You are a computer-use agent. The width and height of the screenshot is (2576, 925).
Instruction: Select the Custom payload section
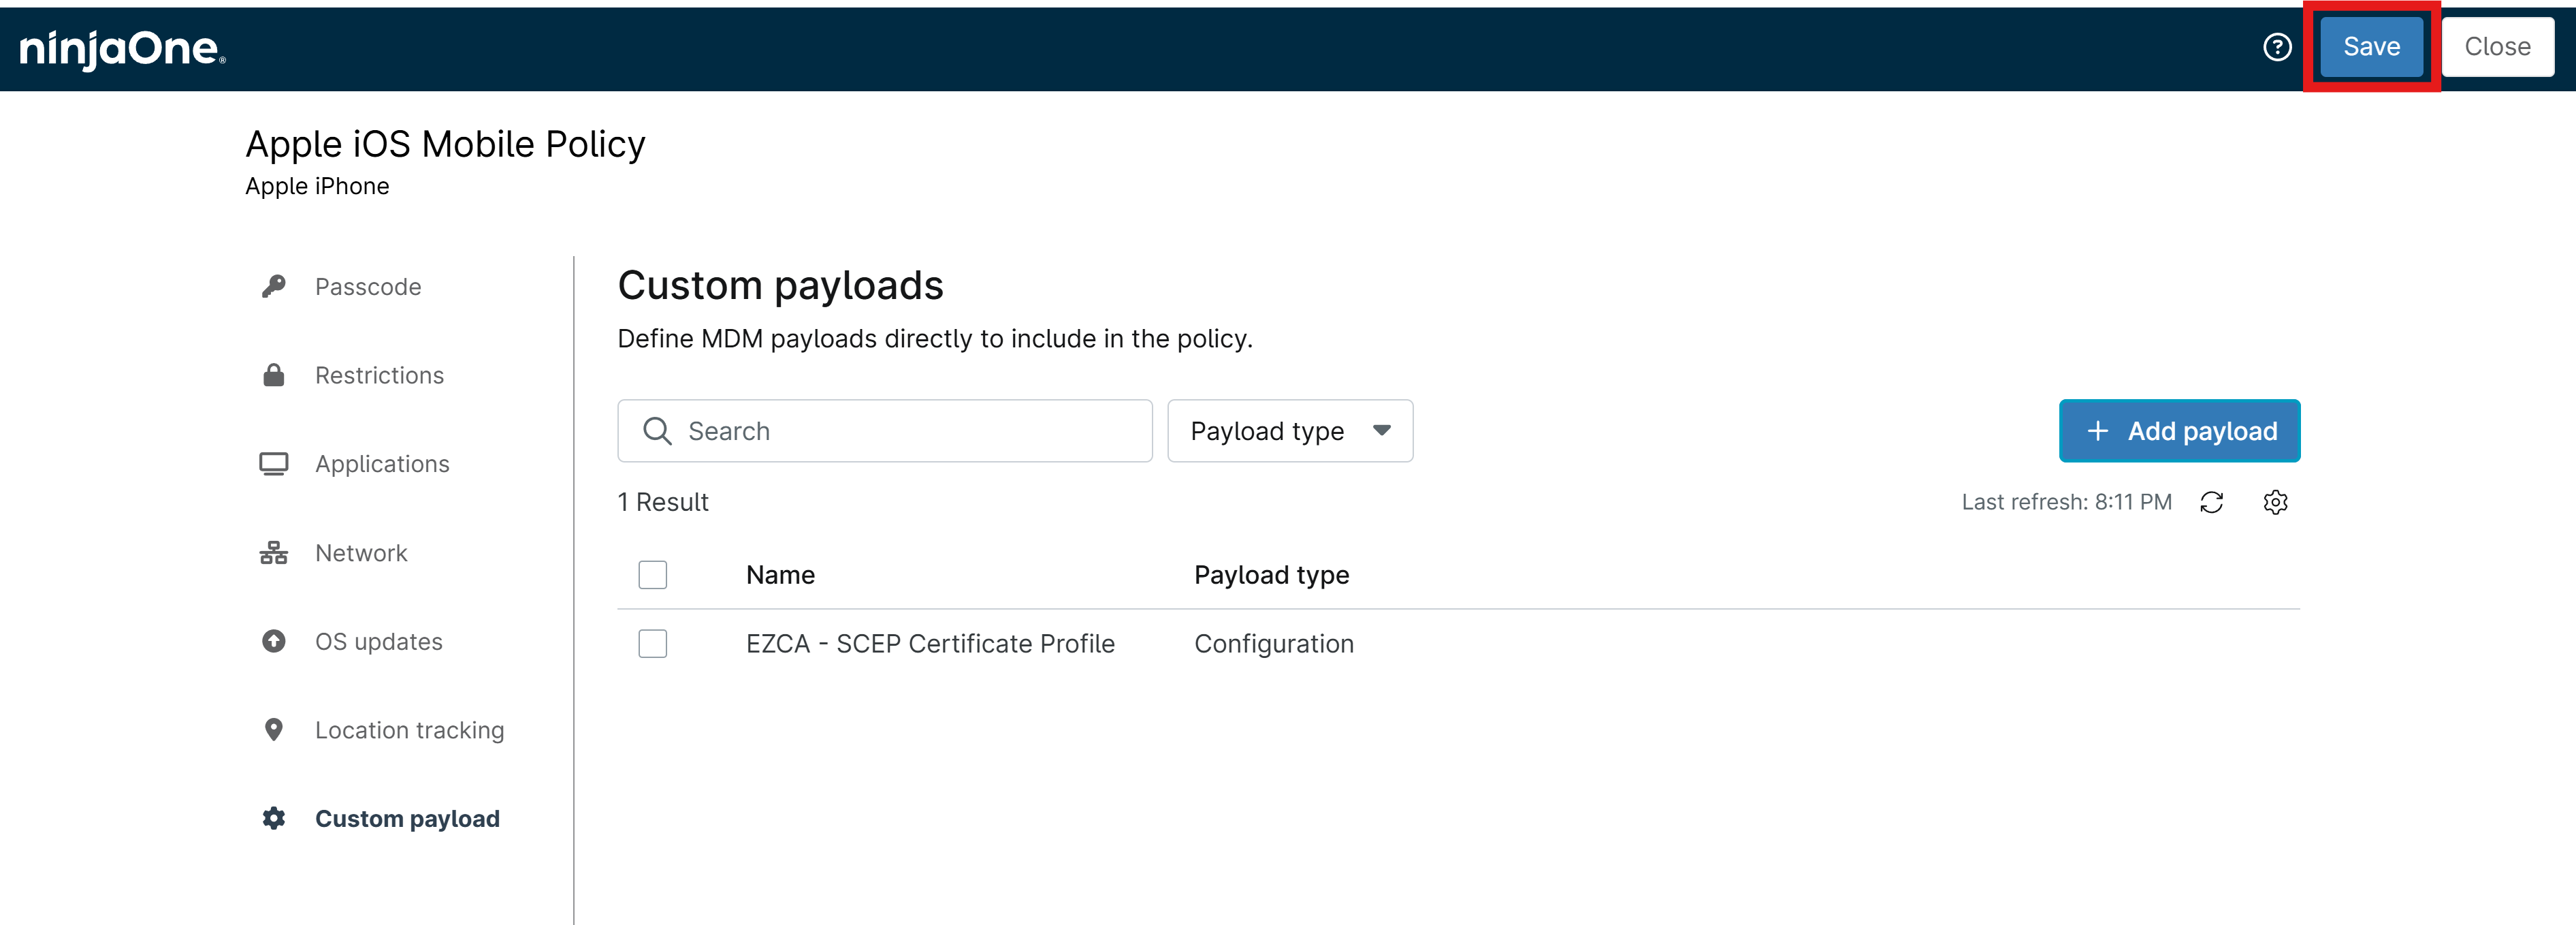click(407, 818)
